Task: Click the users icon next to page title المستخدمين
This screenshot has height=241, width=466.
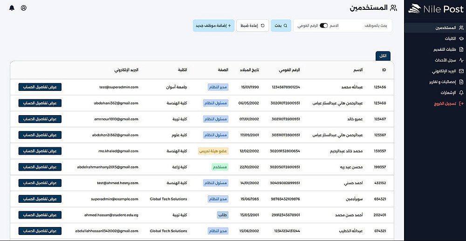Action: (393, 8)
